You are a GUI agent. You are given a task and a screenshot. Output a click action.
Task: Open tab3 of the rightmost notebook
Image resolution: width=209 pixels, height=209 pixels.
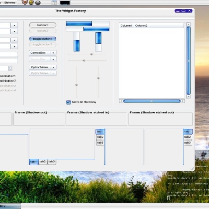(188, 143)
